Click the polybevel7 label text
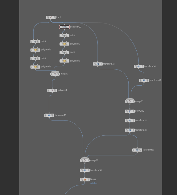 point(46,67)
